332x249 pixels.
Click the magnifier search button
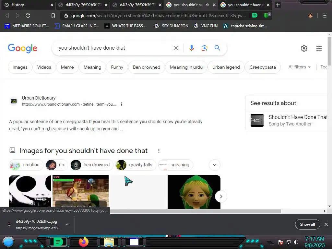point(217,48)
